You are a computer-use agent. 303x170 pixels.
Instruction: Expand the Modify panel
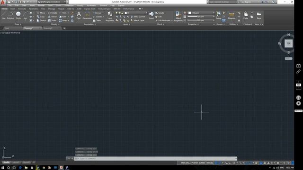(x=55, y=24)
